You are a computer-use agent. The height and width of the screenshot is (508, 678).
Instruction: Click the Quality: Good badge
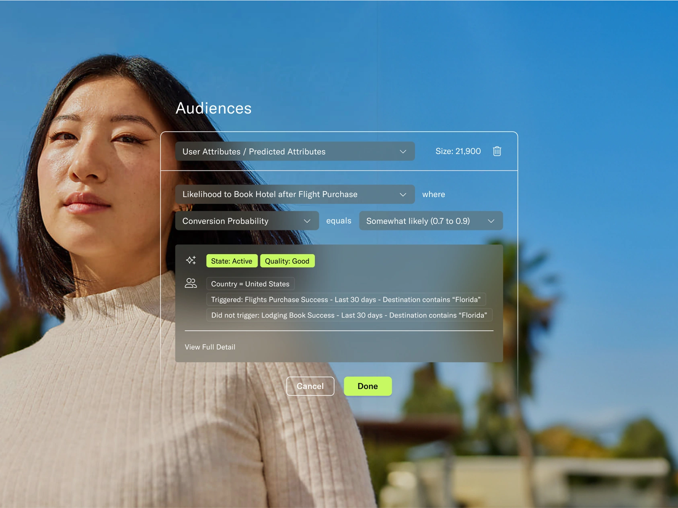pyautogui.click(x=287, y=261)
